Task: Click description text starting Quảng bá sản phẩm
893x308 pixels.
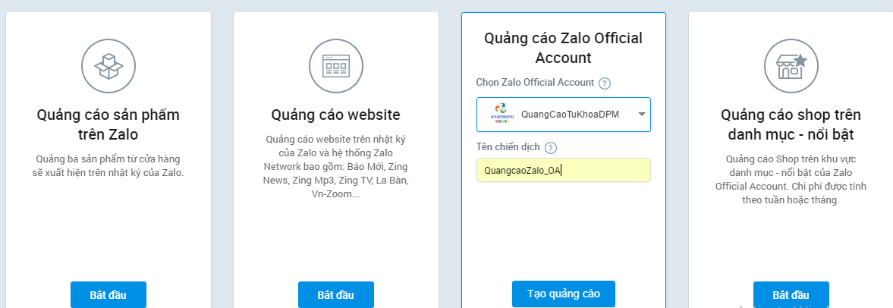Action: [108, 165]
